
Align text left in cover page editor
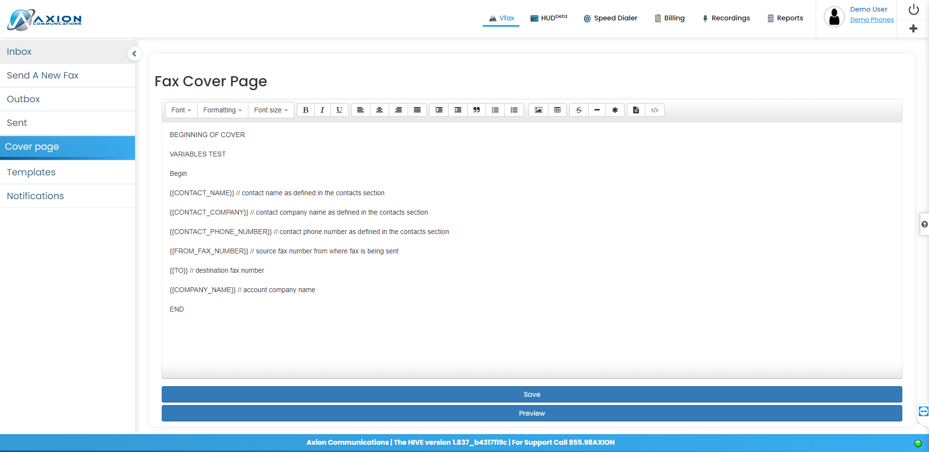pyautogui.click(x=361, y=110)
